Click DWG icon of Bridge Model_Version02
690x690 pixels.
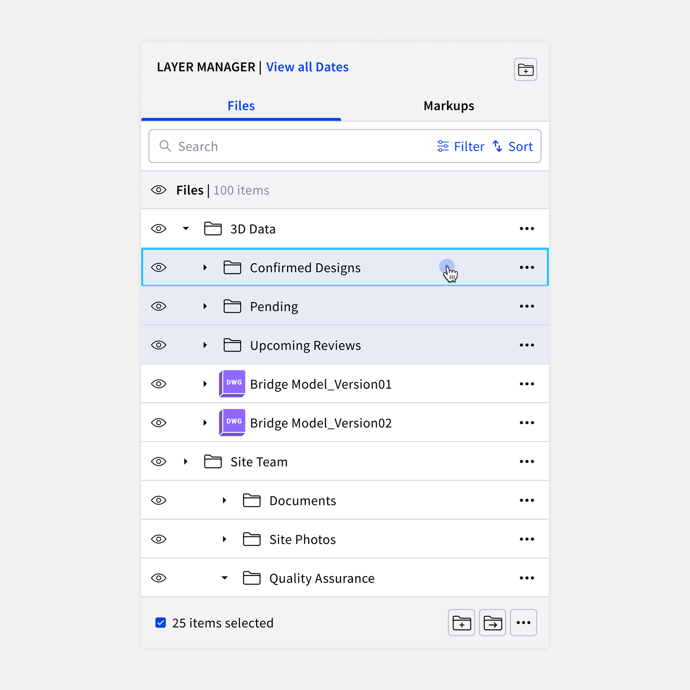pos(232,422)
